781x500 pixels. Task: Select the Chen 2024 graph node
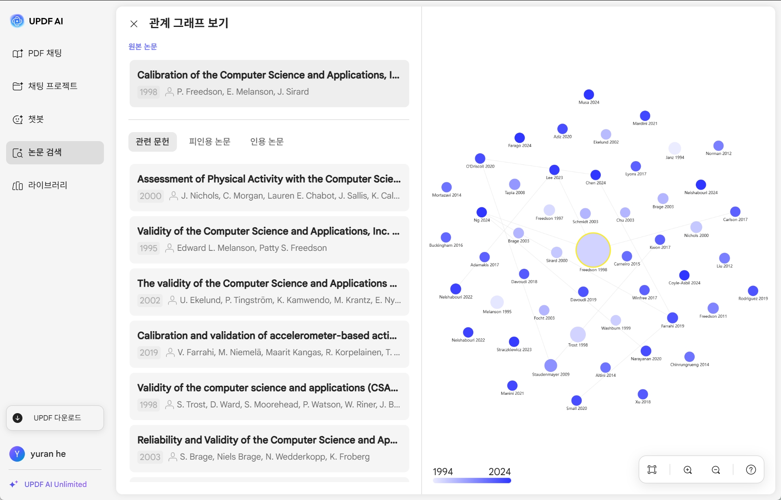[596, 175]
